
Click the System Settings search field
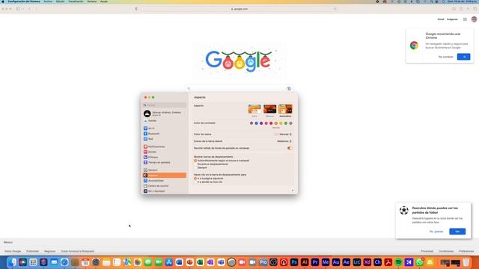(x=165, y=105)
